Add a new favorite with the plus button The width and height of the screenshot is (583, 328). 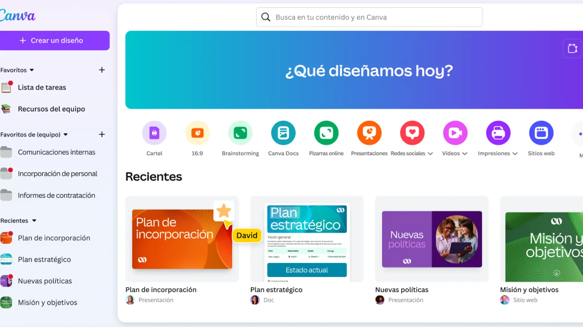[x=102, y=70]
